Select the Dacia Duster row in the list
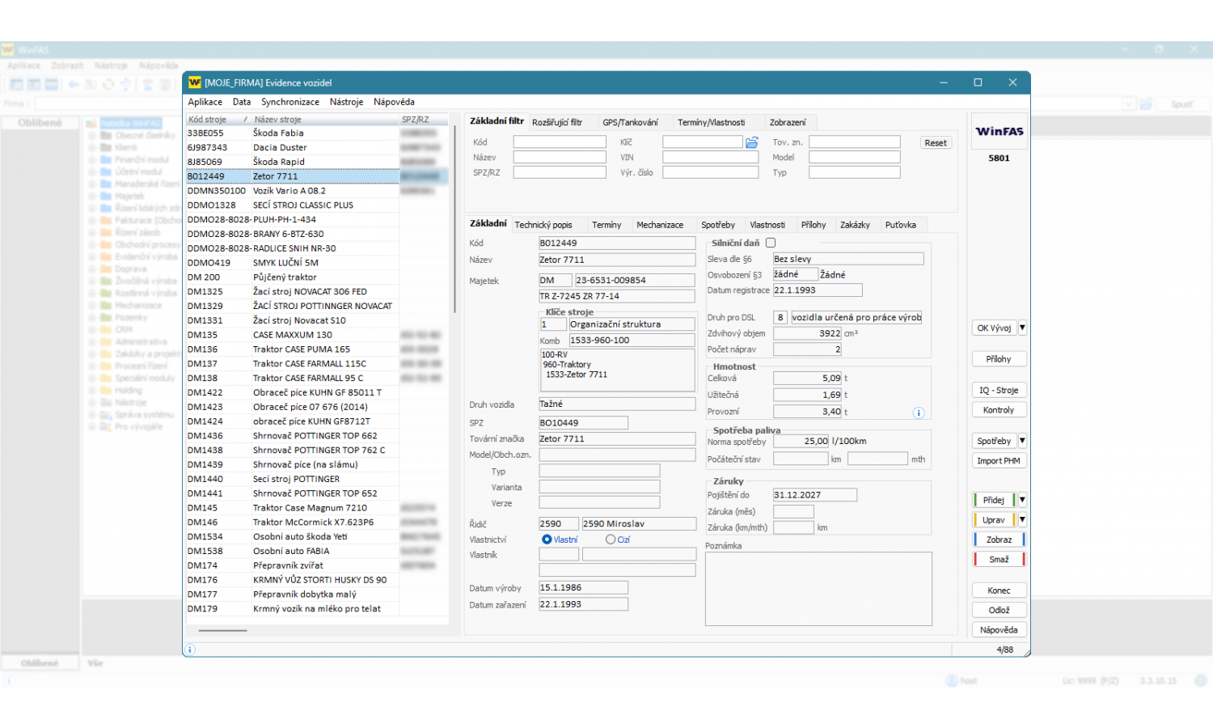The height and width of the screenshot is (728, 1213). coord(280,147)
